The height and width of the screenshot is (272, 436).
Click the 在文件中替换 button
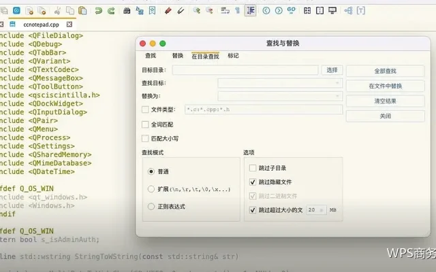point(385,86)
